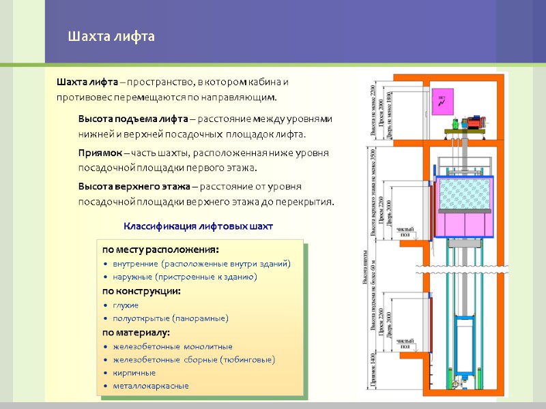Click the bold term "Приямок" in the definitions

click(x=100, y=153)
